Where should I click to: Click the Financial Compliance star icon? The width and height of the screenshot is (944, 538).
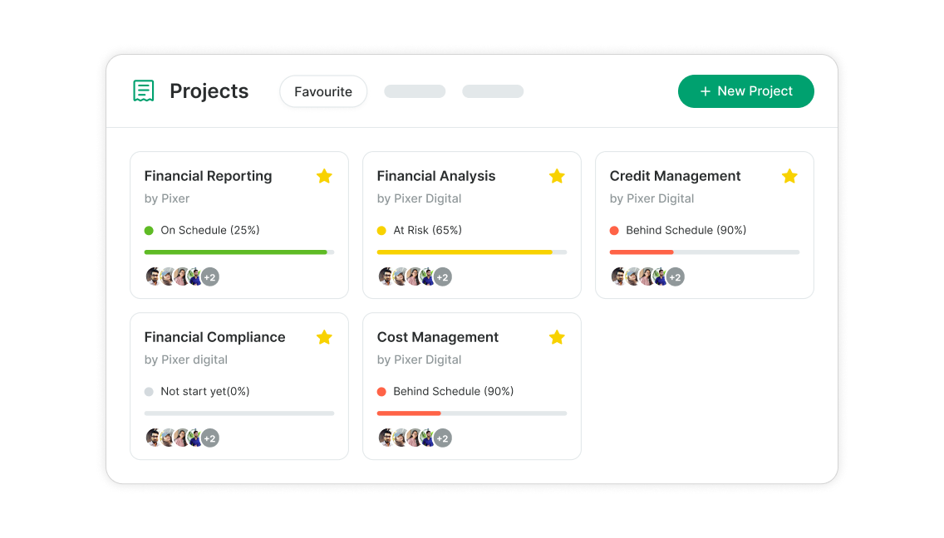324,337
